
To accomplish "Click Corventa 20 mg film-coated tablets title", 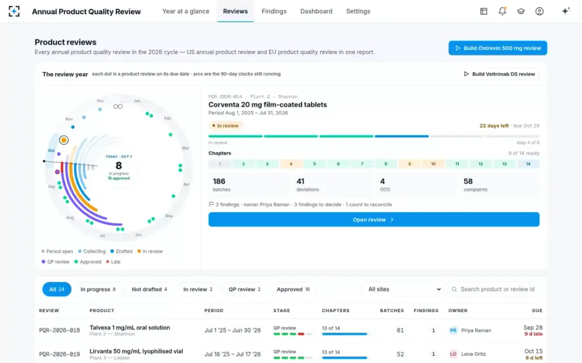I will pyautogui.click(x=268, y=105).
